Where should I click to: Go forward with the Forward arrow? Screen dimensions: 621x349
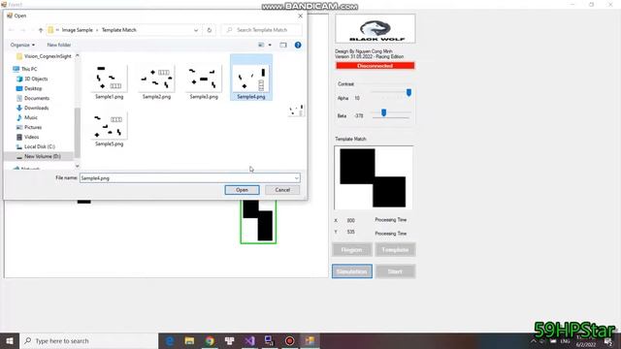[x=23, y=30]
